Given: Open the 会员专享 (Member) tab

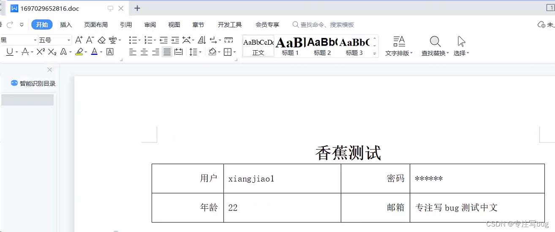Looking at the screenshot, I should point(267,25).
